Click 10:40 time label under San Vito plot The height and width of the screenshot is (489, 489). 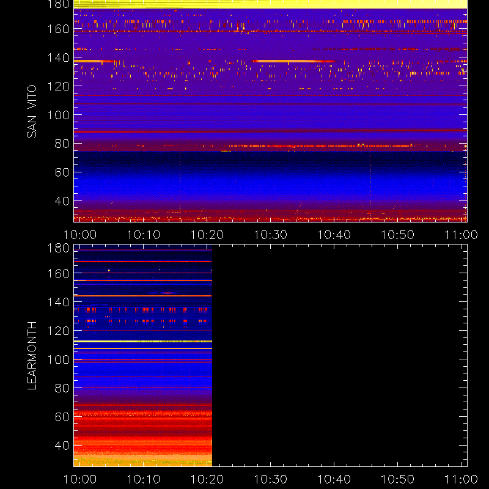coord(334,235)
